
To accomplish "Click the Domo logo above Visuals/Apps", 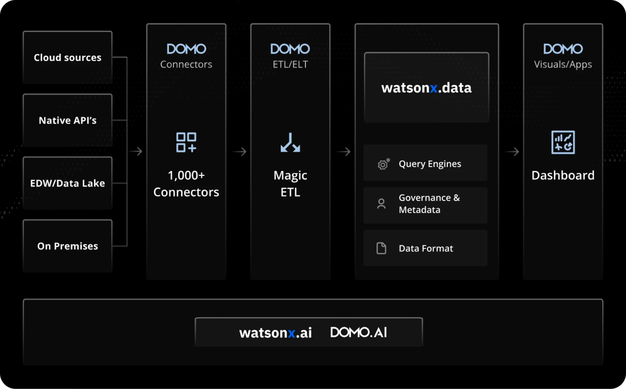I will 563,49.
